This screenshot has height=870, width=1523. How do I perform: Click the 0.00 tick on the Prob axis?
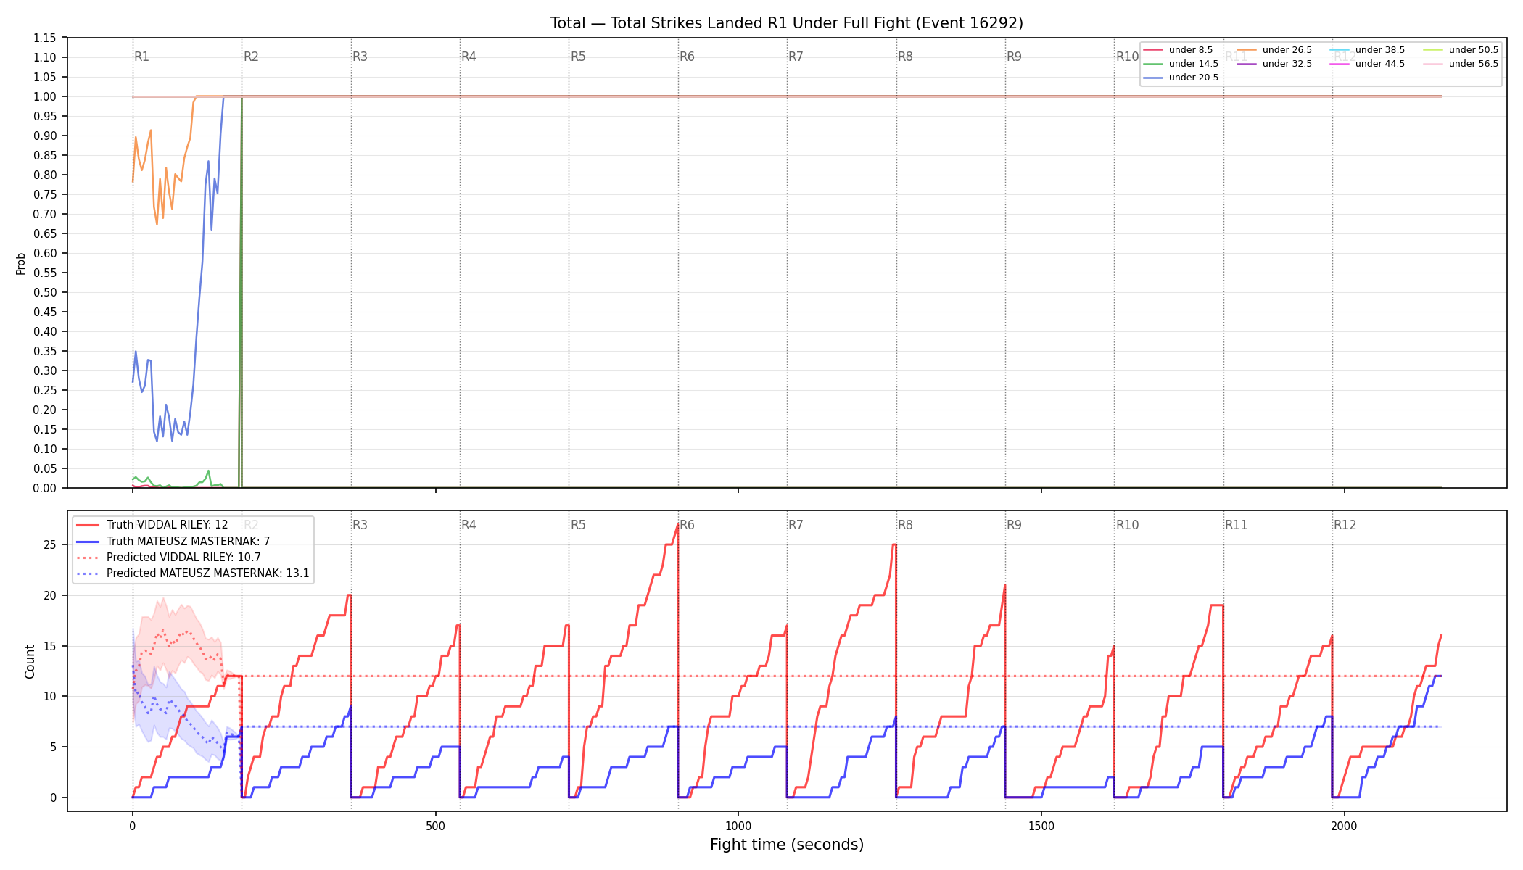coord(45,488)
